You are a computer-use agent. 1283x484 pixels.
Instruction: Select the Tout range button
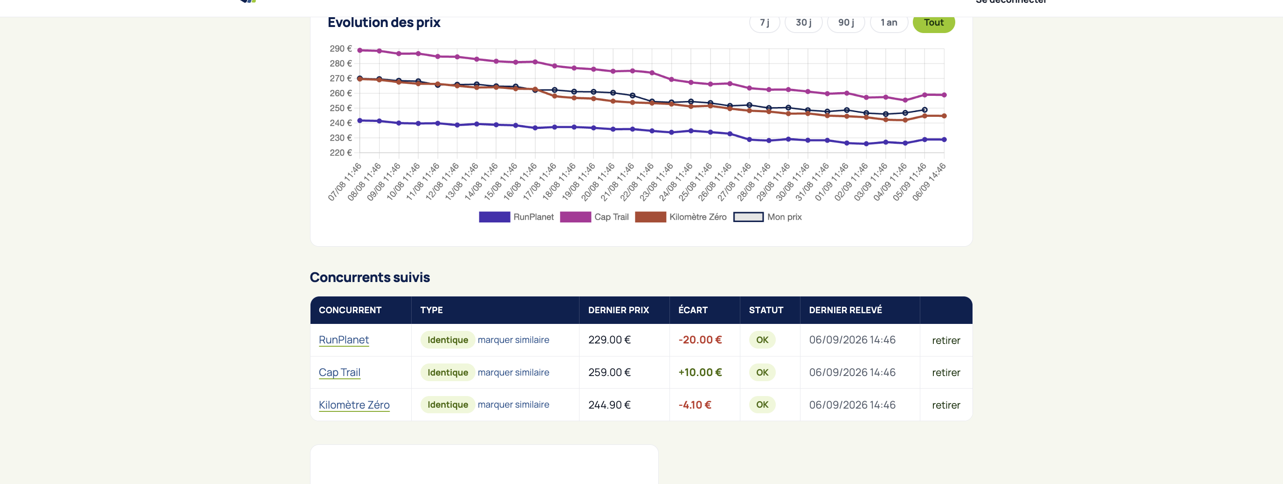tap(933, 22)
